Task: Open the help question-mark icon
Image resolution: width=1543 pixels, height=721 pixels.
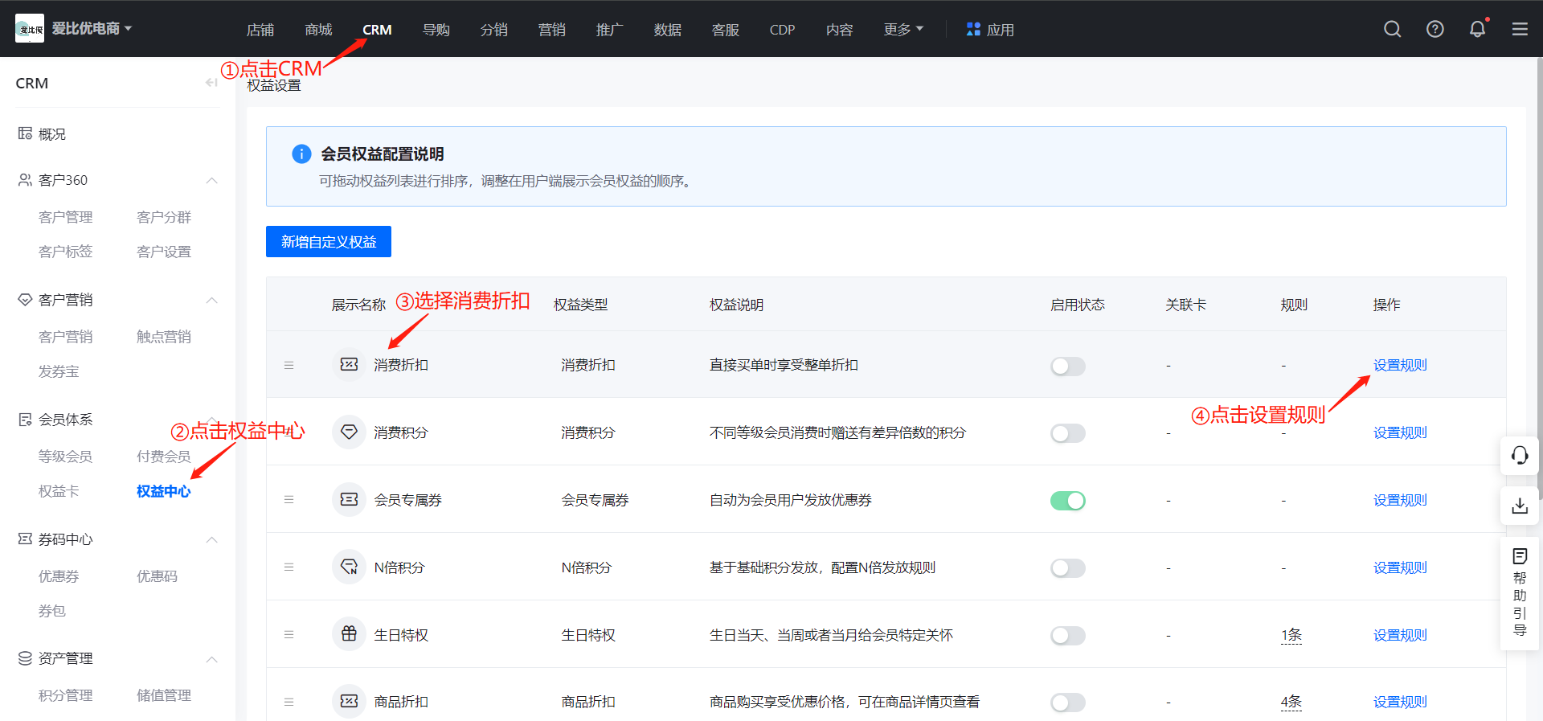Action: point(1435,30)
